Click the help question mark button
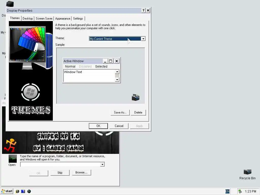 pos(143,10)
